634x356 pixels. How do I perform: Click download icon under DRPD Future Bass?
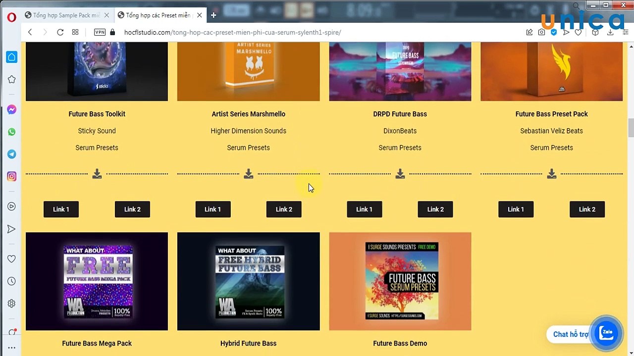point(400,174)
